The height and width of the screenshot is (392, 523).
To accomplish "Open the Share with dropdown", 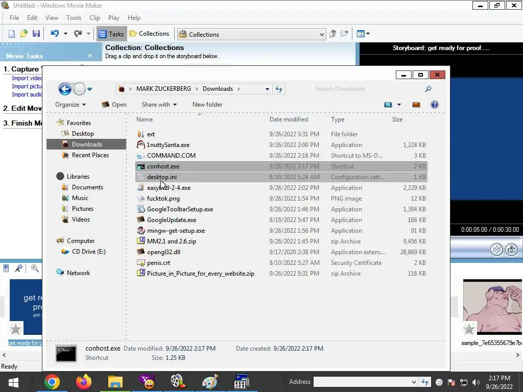I will tap(159, 105).
